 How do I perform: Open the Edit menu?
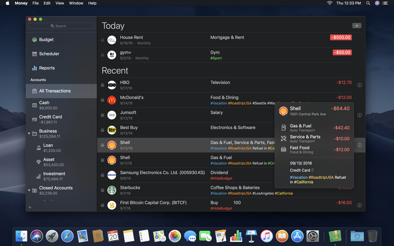pyautogui.click(x=47, y=3)
